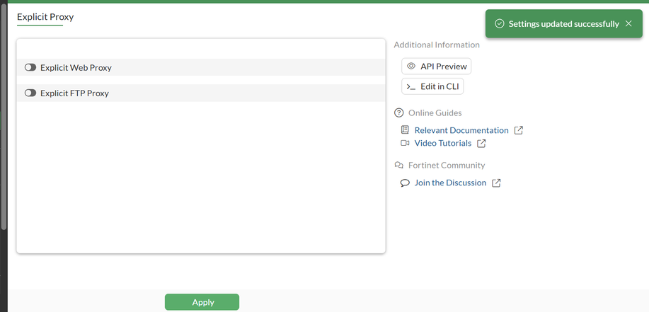This screenshot has height=312, width=649.
Task: Click the video camera tutorials icon
Action: (405, 144)
